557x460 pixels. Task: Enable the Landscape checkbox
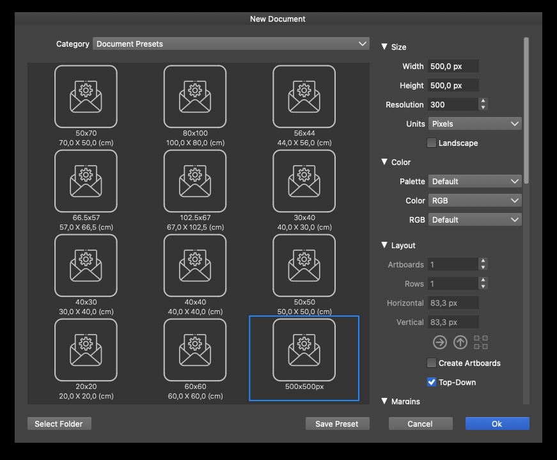[432, 143]
